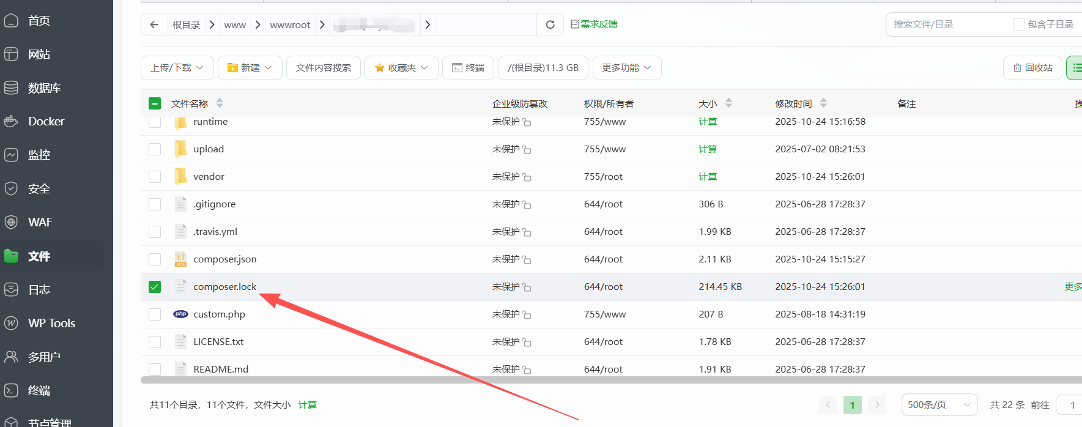Open the 更多功能 dropdown
This screenshot has width=1082, height=427.
point(627,68)
